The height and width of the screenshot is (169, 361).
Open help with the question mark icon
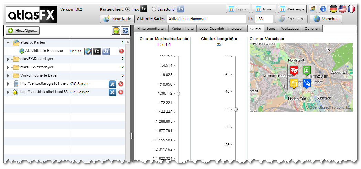[x=323, y=9]
